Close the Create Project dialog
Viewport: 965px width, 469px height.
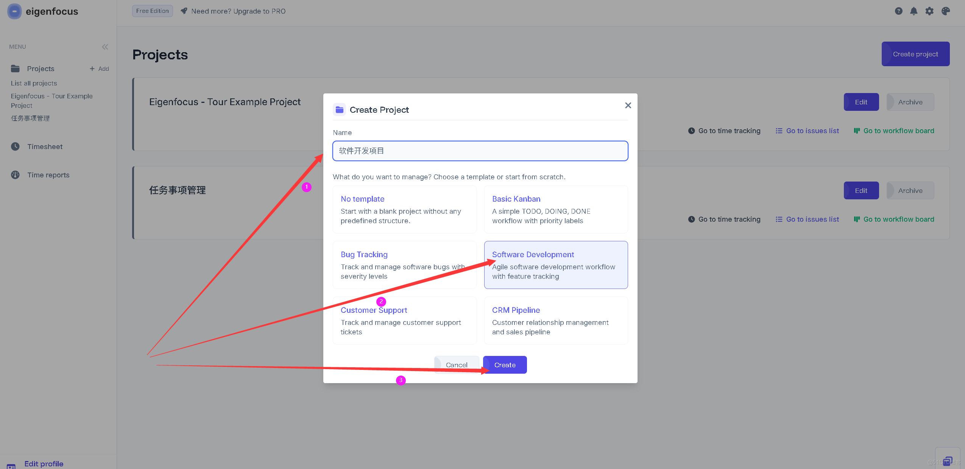(628, 106)
